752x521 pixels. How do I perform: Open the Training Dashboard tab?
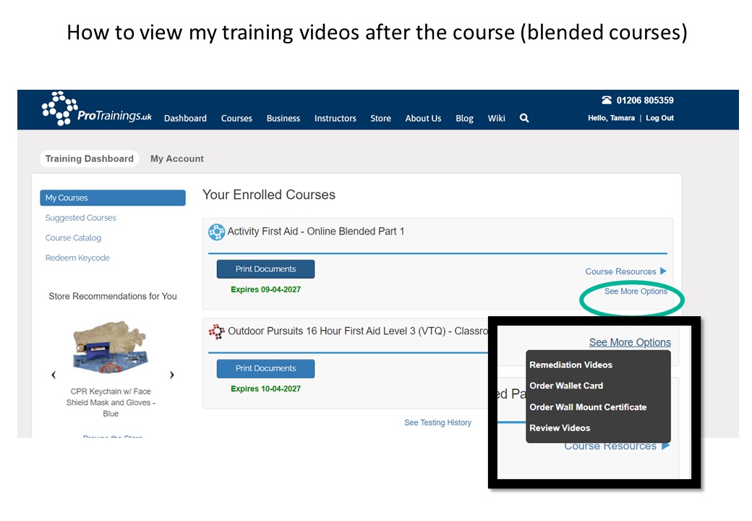(89, 158)
